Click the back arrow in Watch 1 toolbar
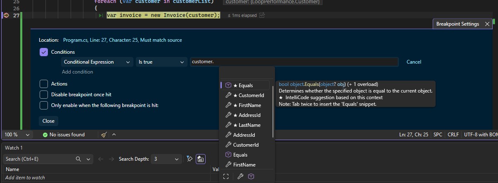 (x=100, y=159)
